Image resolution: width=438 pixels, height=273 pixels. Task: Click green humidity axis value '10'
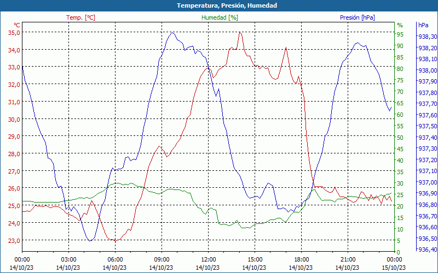[x=400, y=229]
